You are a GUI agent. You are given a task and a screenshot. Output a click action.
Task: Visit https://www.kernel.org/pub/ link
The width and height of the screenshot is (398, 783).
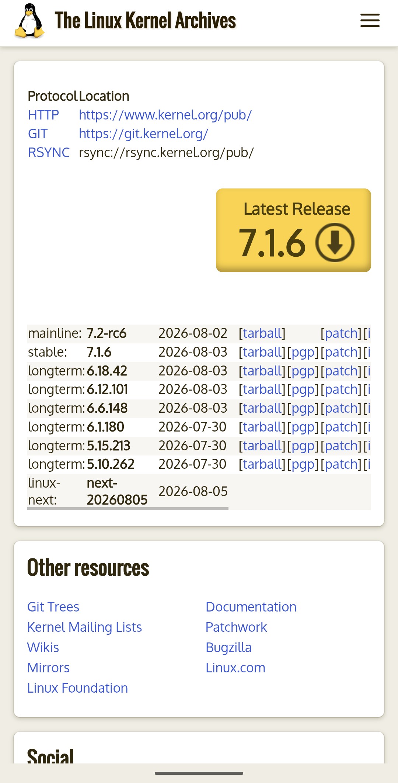point(165,115)
